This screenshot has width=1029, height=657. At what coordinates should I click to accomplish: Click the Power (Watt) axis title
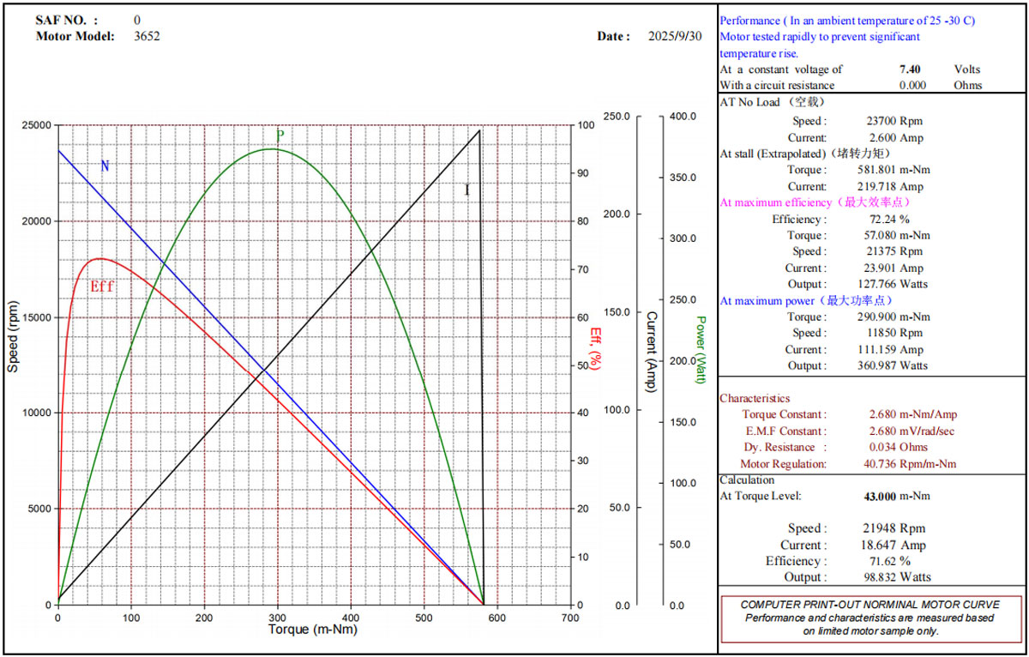coord(701,349)
